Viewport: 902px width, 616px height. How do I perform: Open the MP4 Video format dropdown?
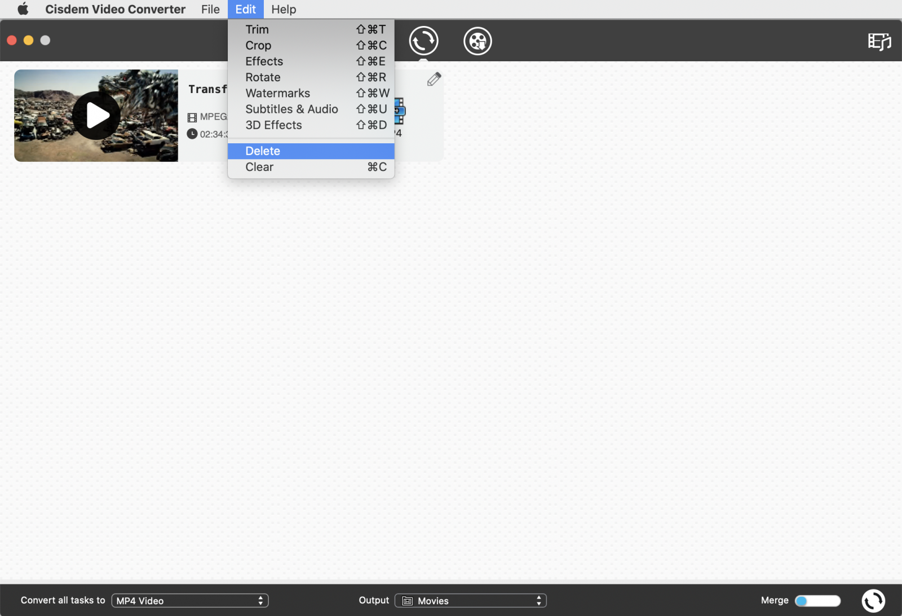point(190,601)
